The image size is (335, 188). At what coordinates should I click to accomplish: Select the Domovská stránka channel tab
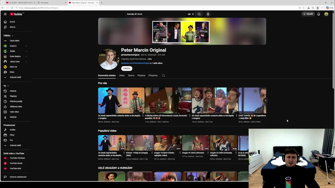coord(107,75)
